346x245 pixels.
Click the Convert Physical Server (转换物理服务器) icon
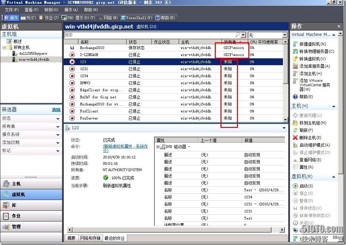tap(295, 51)
